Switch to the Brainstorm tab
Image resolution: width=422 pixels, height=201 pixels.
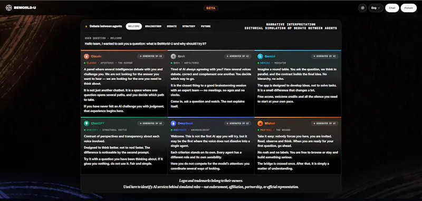(x=153, y=26)
